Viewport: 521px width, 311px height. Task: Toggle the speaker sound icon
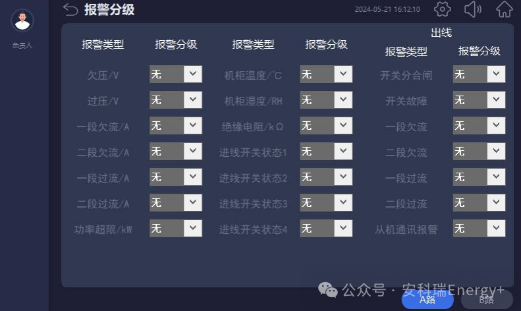click(x=473, y=9)
